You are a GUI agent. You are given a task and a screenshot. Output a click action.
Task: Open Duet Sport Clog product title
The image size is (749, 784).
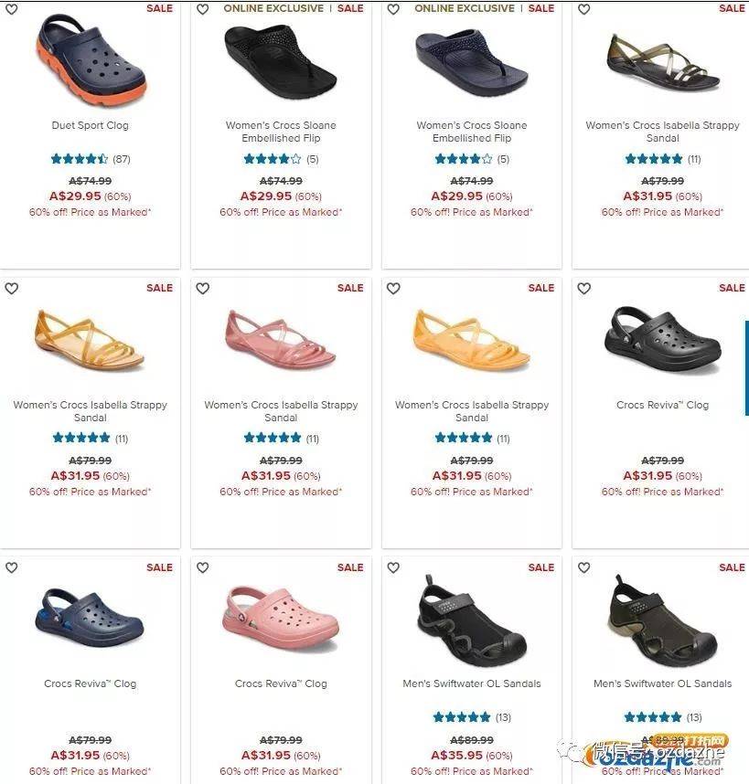coord(90,125)
